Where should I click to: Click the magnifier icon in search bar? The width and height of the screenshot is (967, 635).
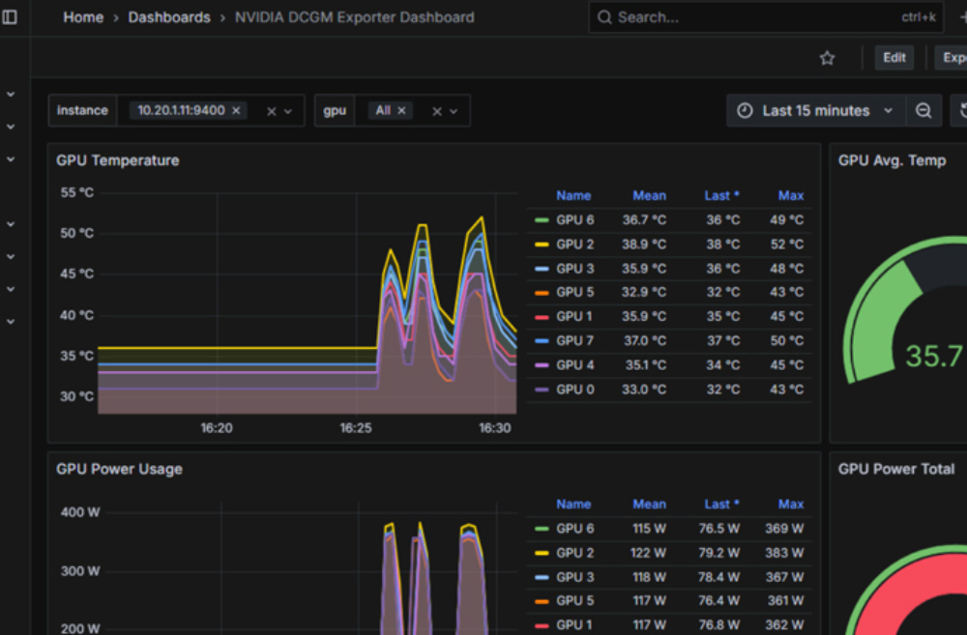604,17
